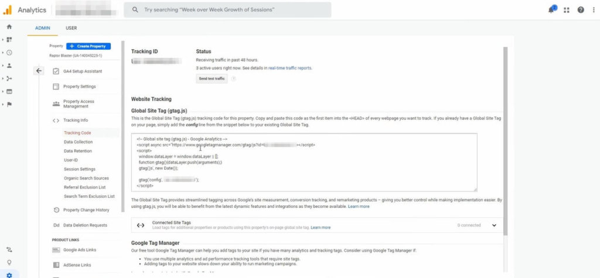Open Session Settings in Tracking Info
This screenshot has width=600, height=278.
80,169
